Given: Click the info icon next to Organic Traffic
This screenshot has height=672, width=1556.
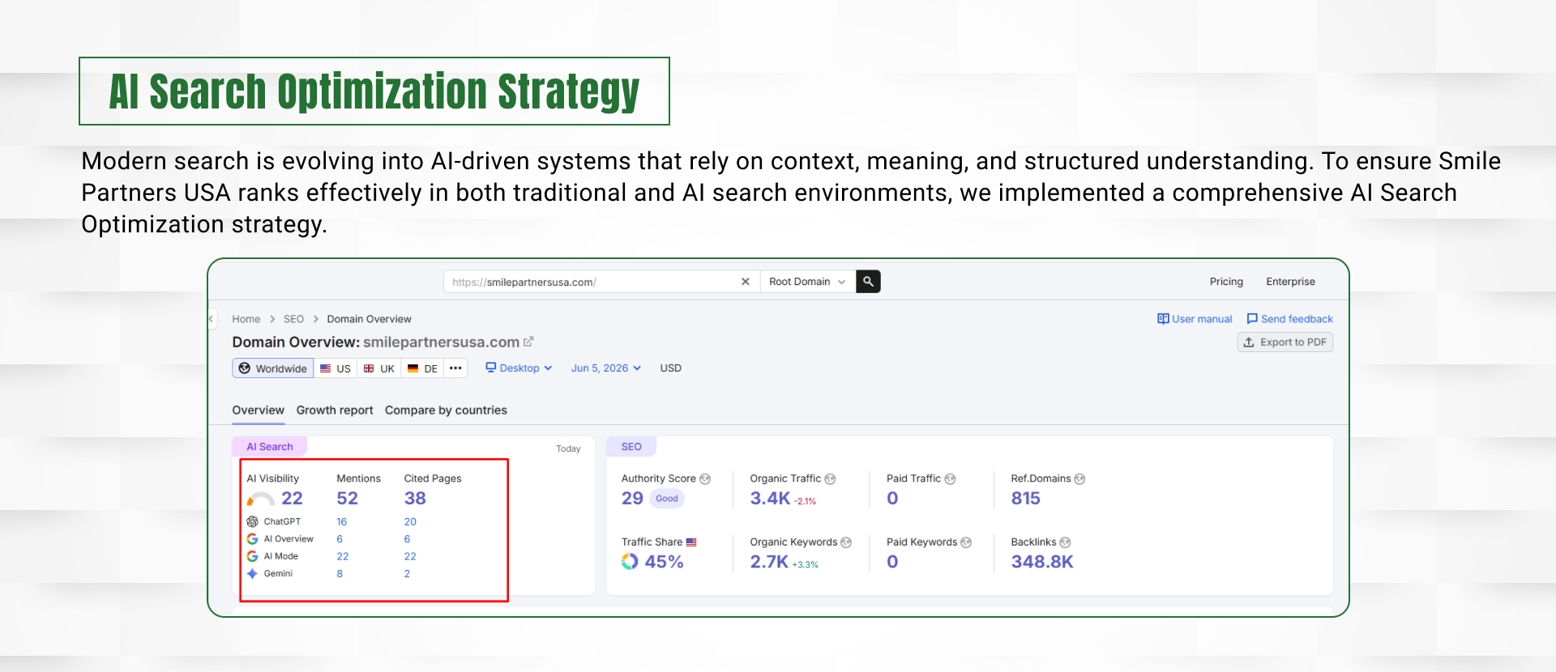Looking at the screenshot, I should click(830, 479).
